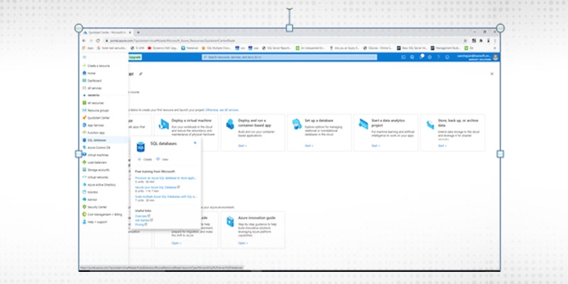Open Provision an Azure SQL database training link

pyautogui.click(x=165, y=178)
